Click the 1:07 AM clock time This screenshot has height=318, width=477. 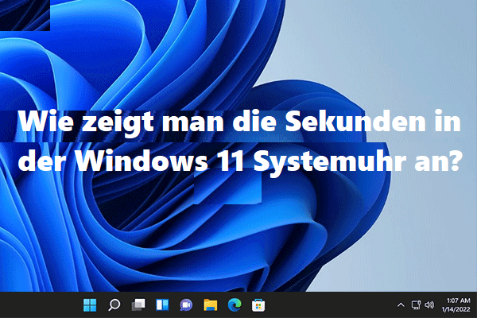[459, 301]
